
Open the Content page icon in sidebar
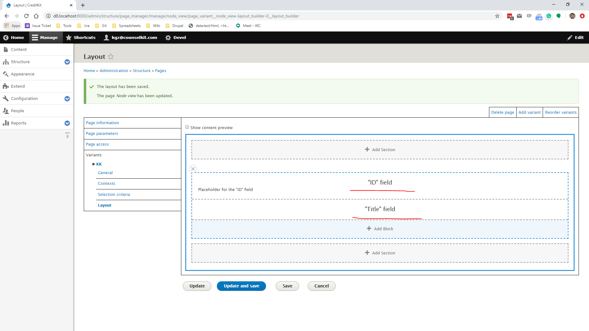coord(5,49)
